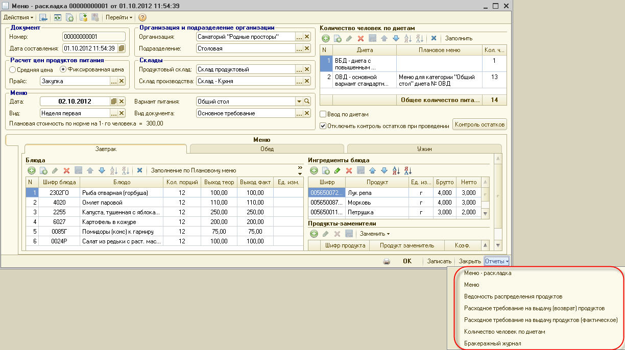Open the Заменить dropdown in Продукты-заменители

tap(374, 234)
